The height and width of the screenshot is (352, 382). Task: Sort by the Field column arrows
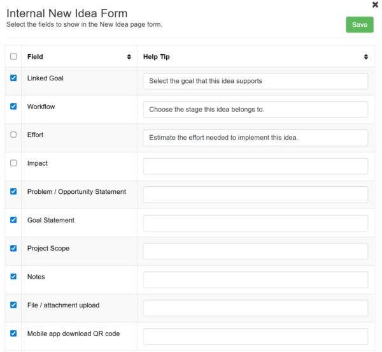pyautogui.click(x=130, y=57)
